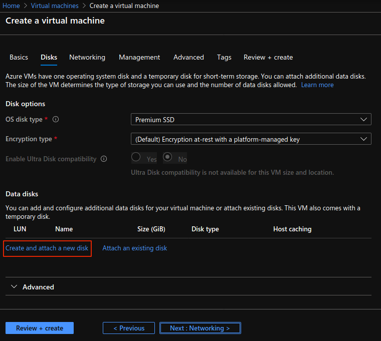Click Attach an existing disk link

click(135, 248)
